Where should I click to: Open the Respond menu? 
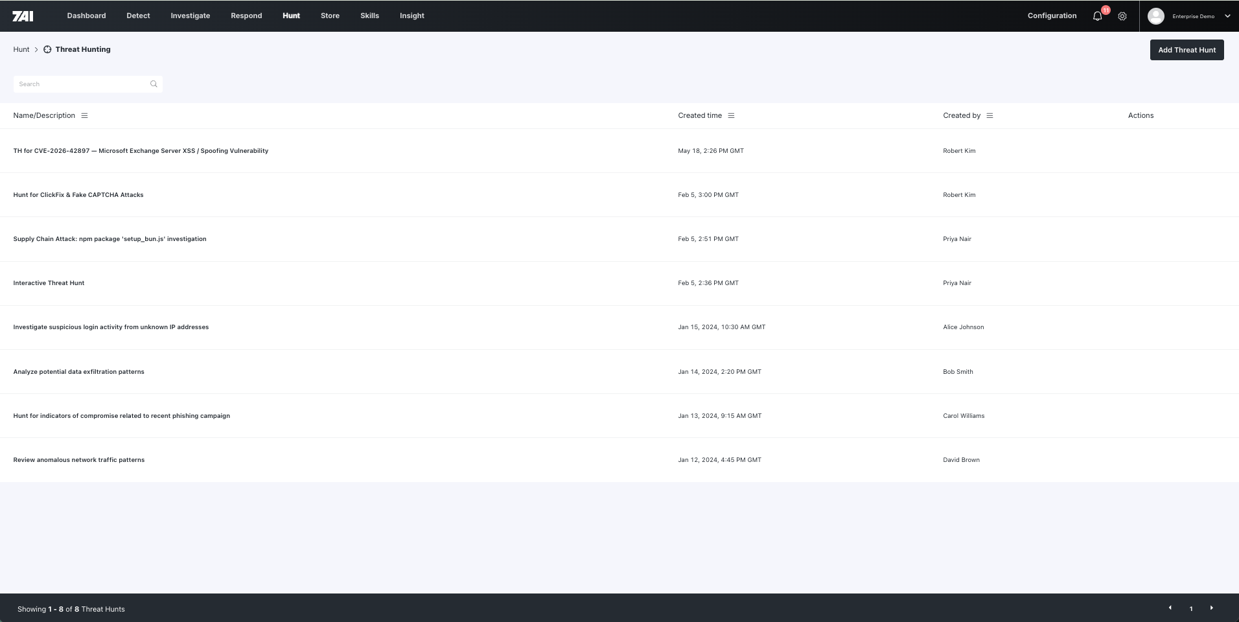tap(246, 16)
